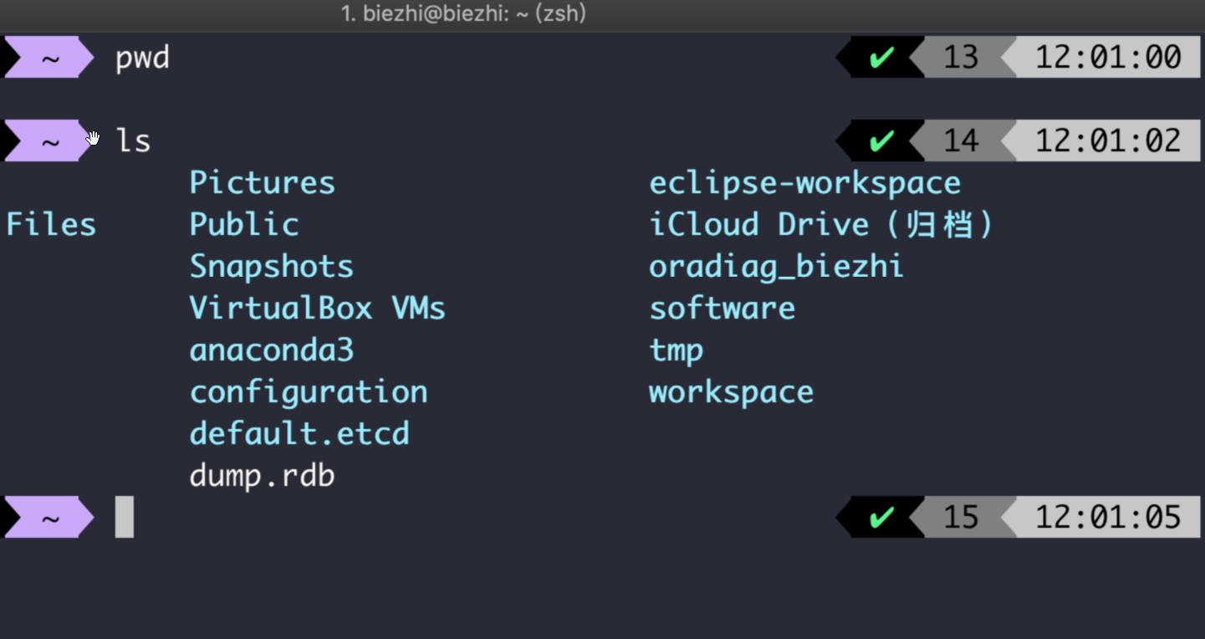Click the green checkmark beside history number 15
This screenshot has width=1205, height=639.
pyautogui.click(x=881, y=518)
